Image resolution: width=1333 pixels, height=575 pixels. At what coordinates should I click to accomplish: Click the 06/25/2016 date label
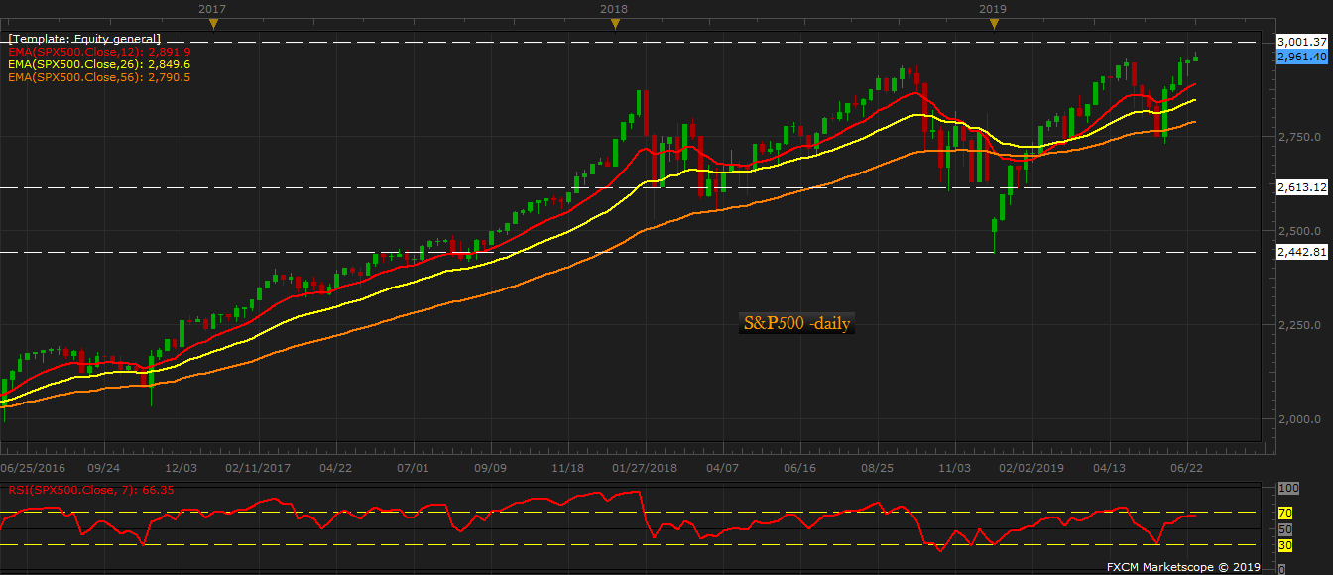[x=33, y=468]
